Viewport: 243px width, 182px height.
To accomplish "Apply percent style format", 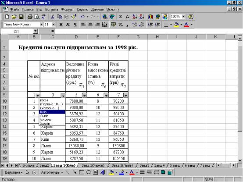I will pos(121,25).
